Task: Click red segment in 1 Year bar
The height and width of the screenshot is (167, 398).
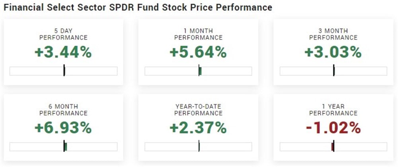Action: (332, 147)
